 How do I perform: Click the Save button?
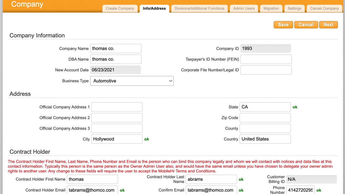pyautogui.click(x=283, y=25)
